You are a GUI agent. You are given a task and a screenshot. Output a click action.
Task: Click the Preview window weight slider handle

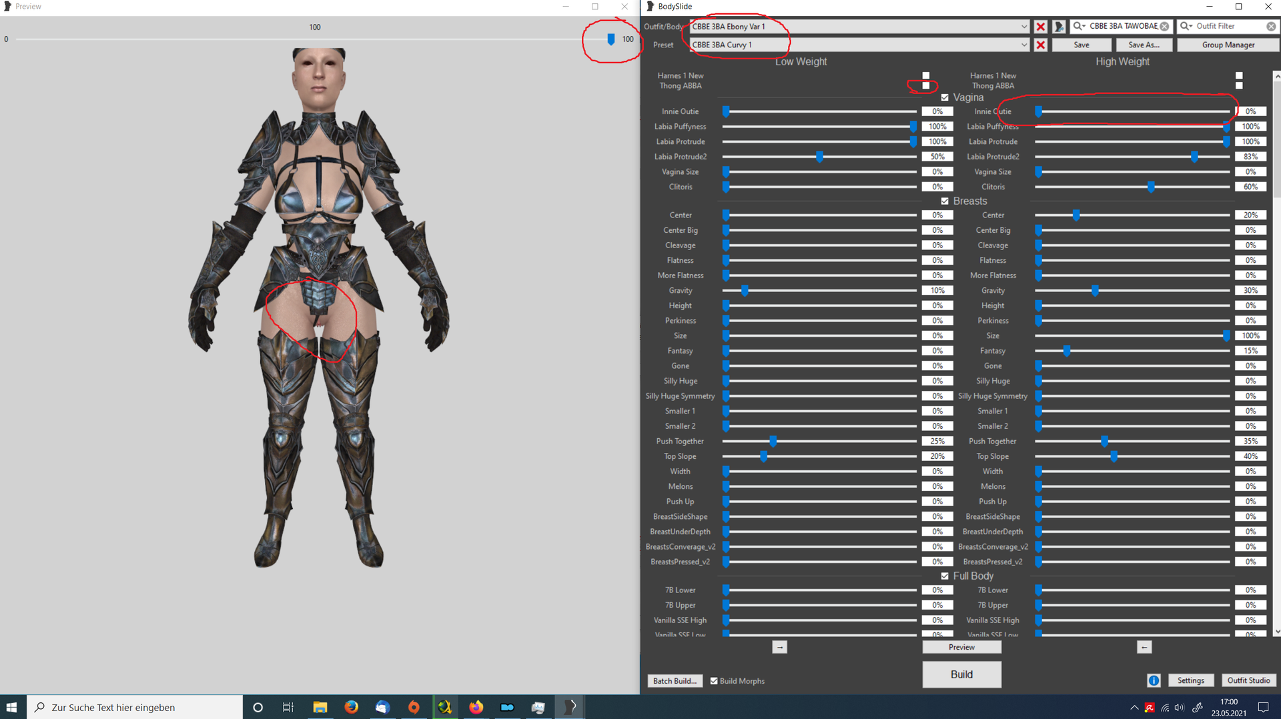click(x=610, y=39)
